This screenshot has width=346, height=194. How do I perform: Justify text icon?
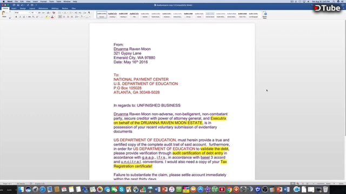[x=72, y=17]
